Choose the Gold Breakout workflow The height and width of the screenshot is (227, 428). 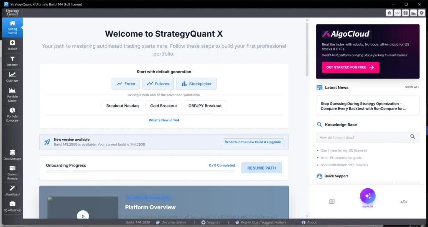tap(163, 106)
